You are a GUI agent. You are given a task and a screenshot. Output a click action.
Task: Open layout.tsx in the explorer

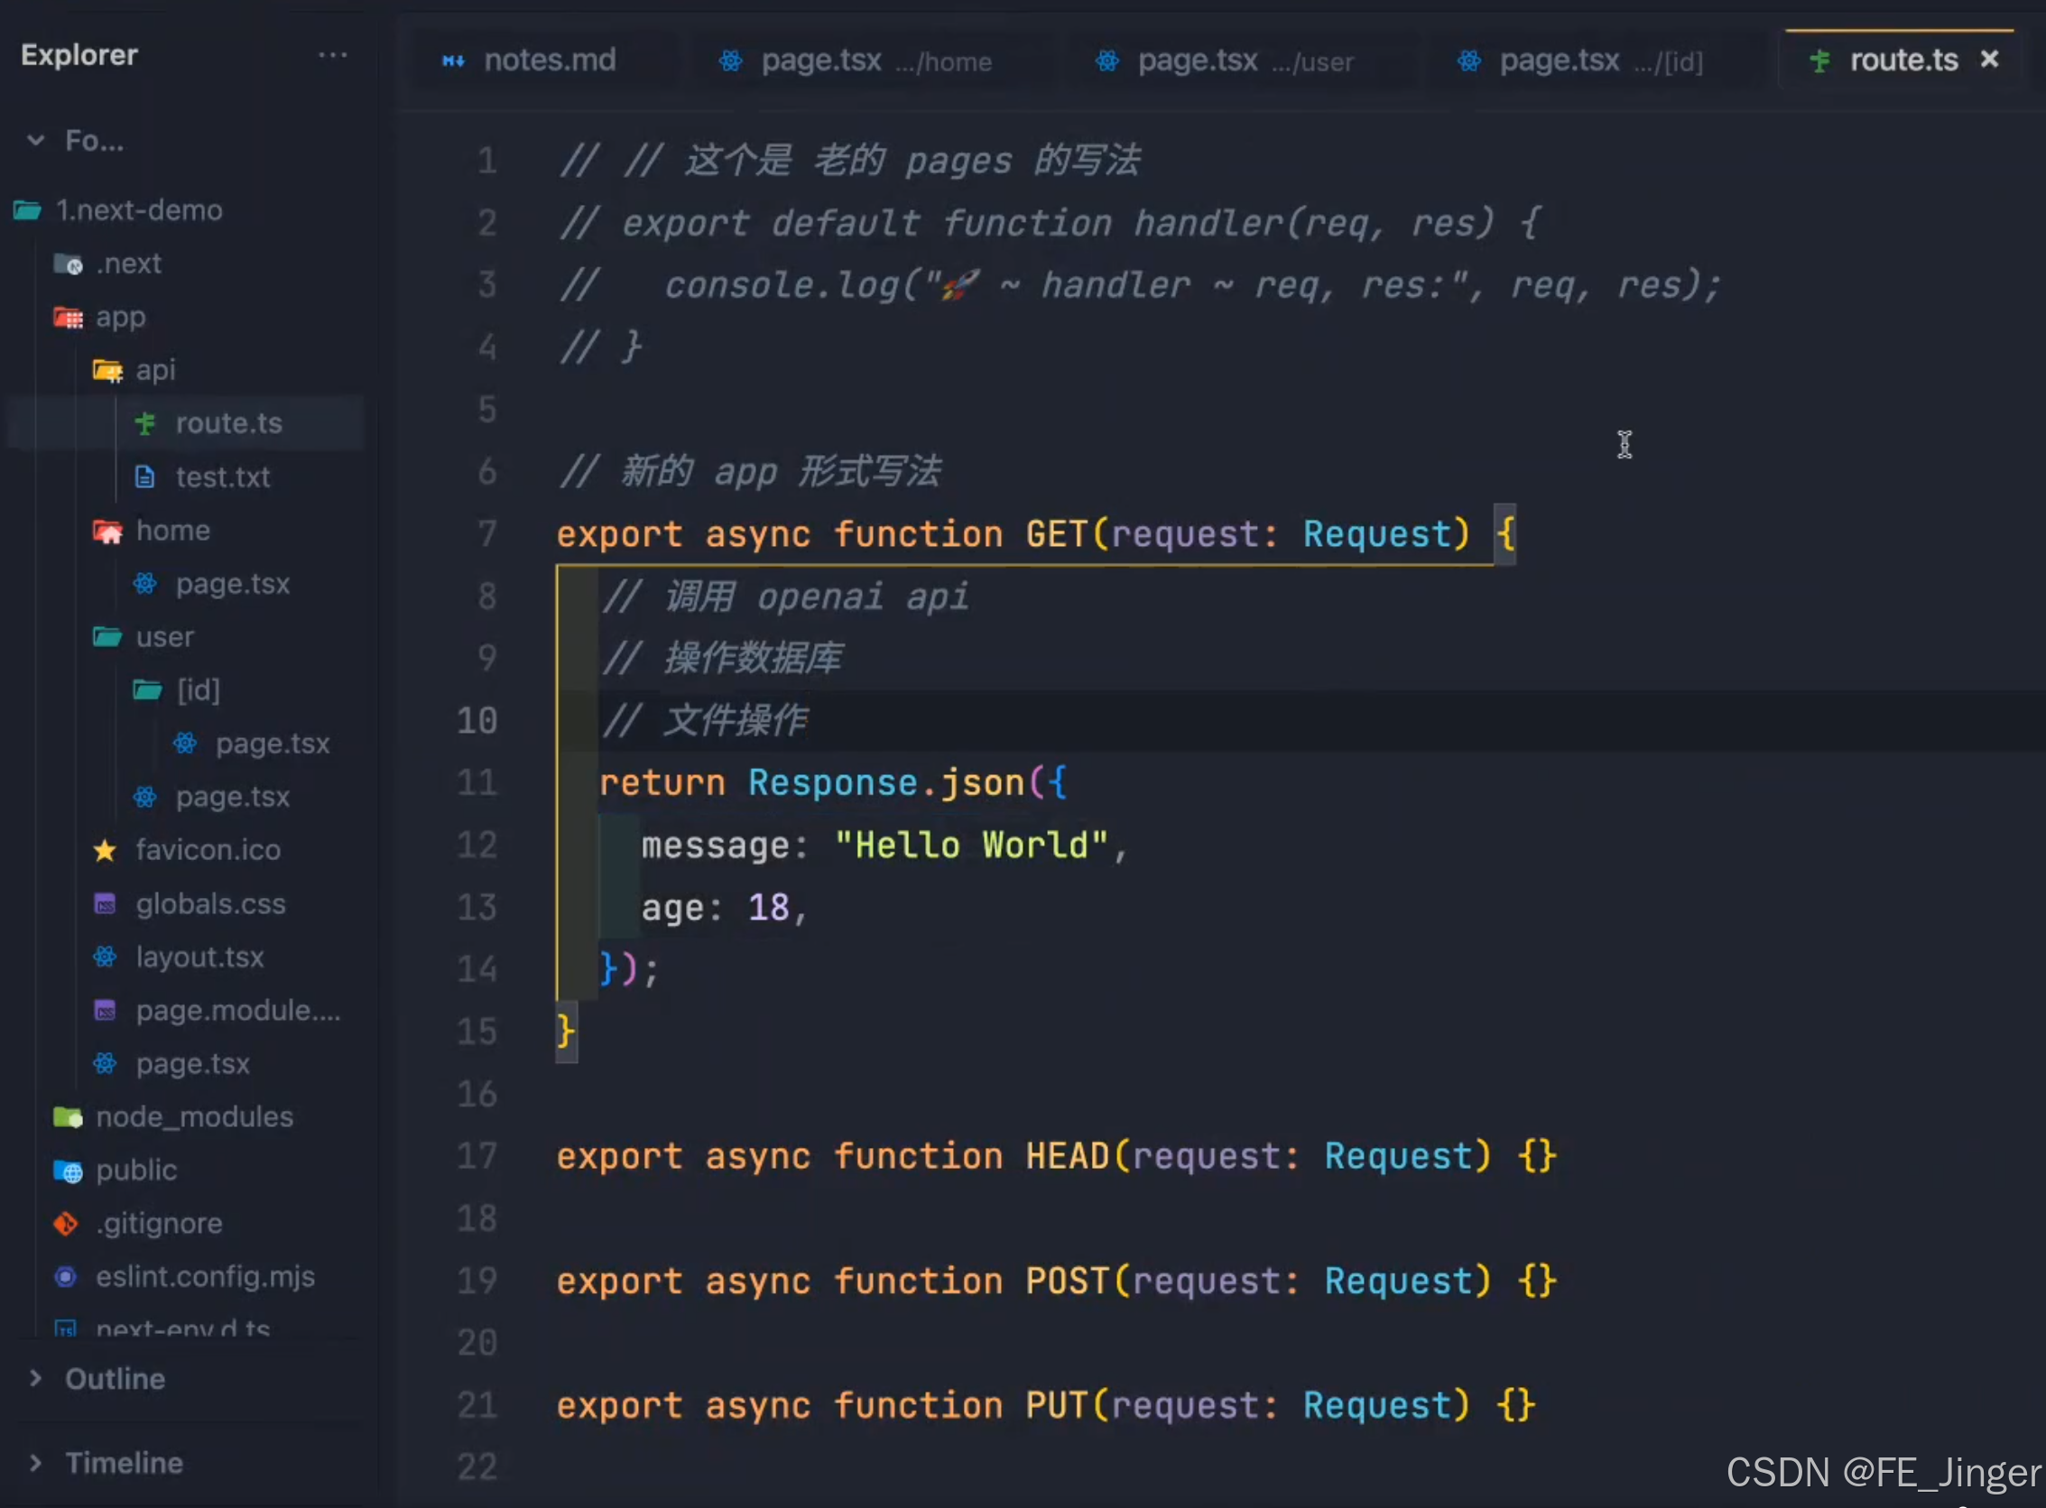click(199, 957)
